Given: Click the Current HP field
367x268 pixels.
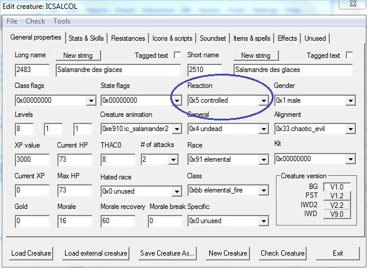Looking at the screenshot, I should (74, 160).
